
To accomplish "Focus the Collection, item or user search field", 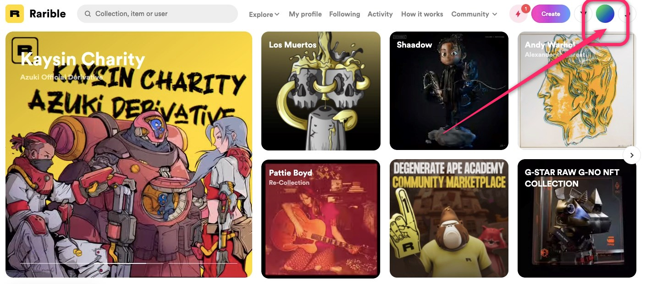I will tap(157, 14).
